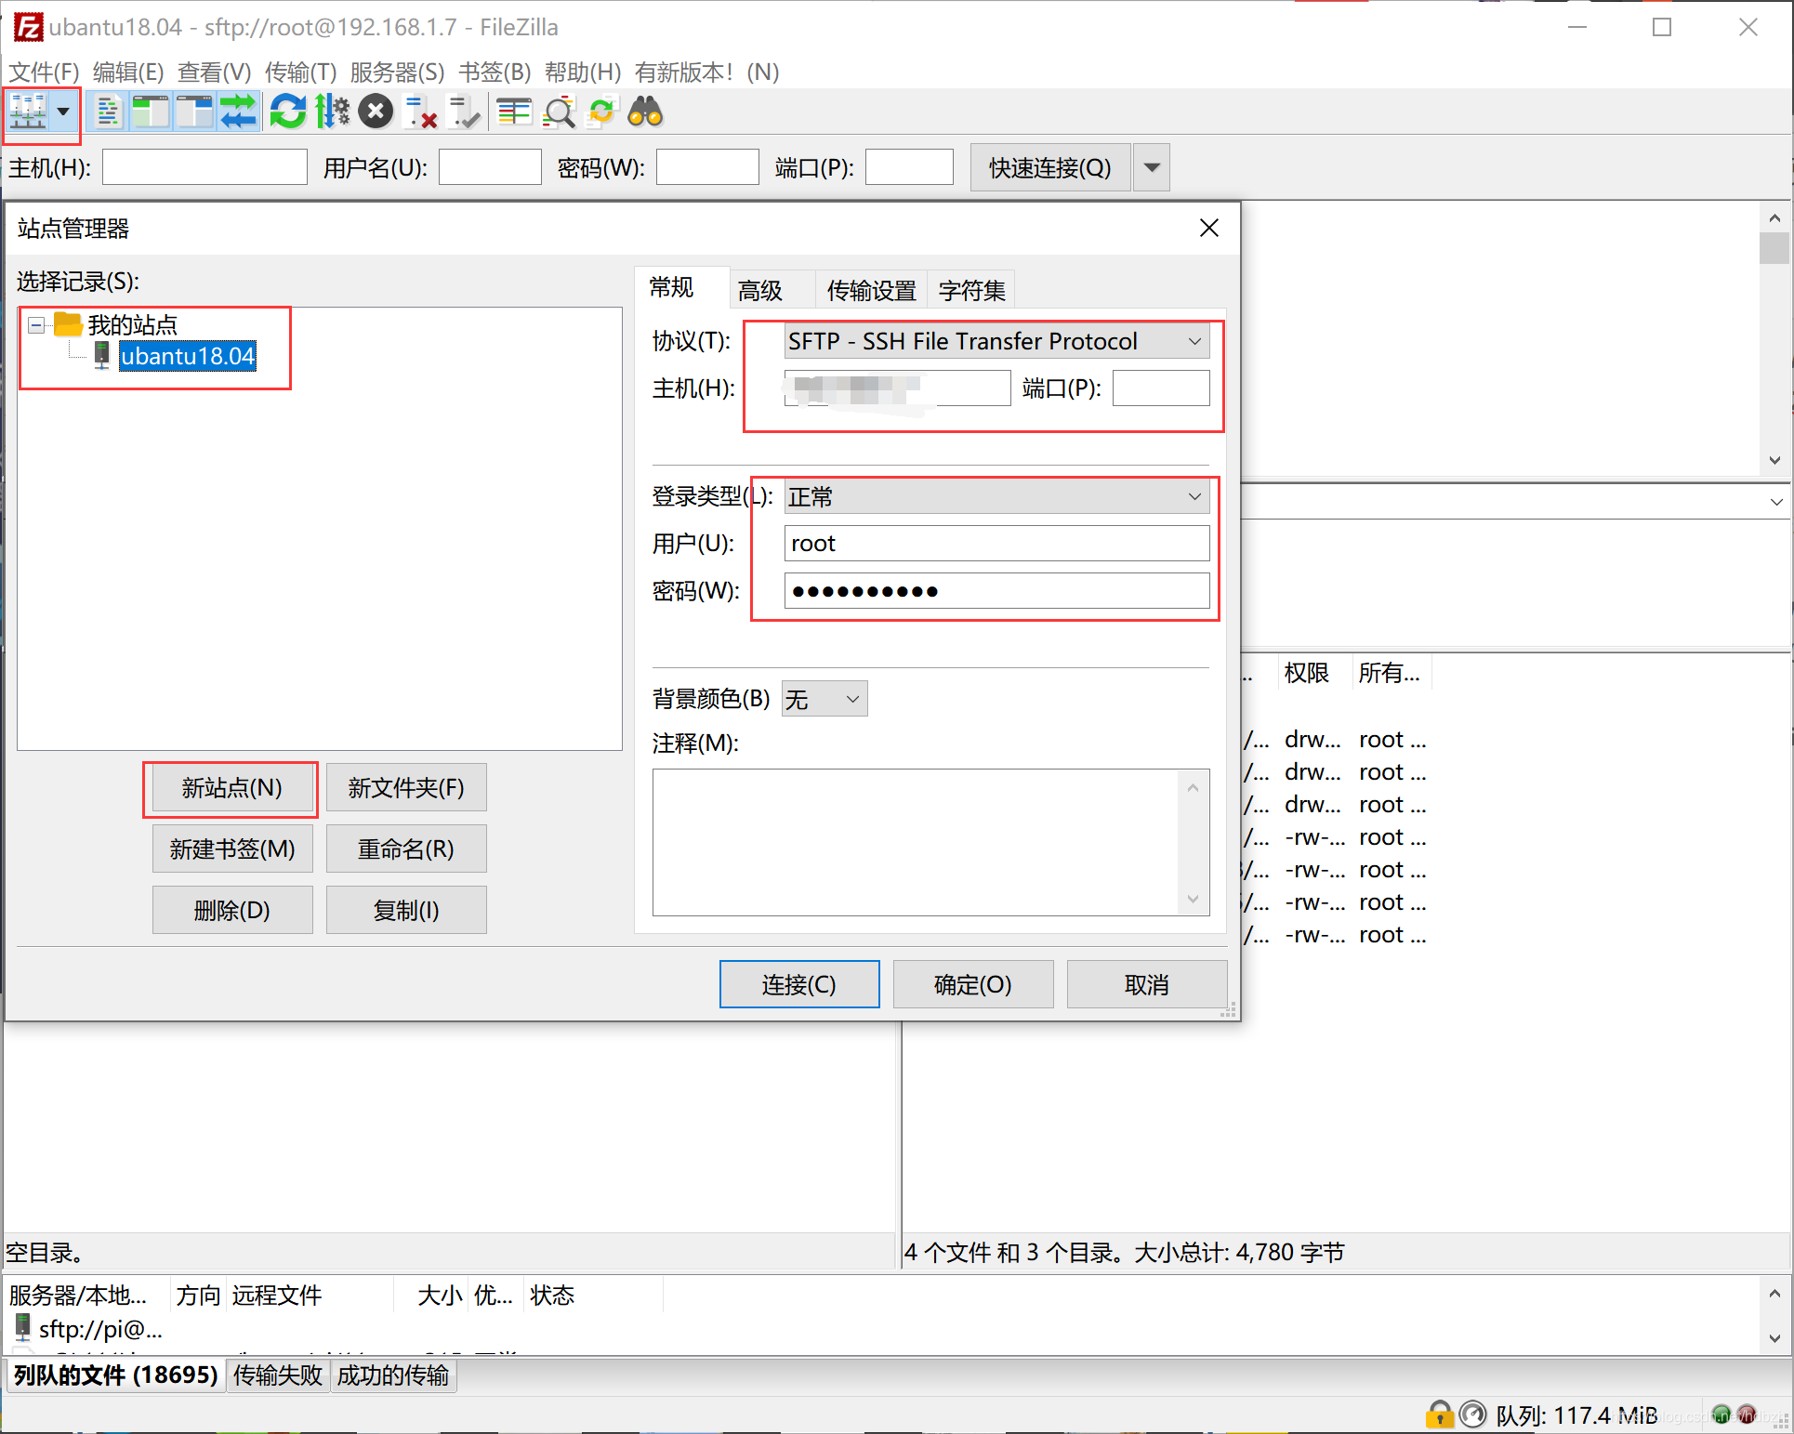Click the 新站点(N) button

pos(231,788)
